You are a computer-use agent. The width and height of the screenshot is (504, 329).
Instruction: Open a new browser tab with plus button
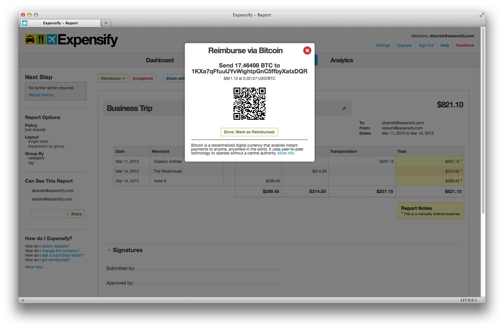106,23
